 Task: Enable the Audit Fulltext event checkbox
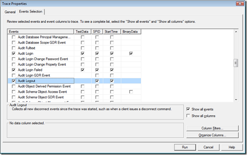point(14,48)
